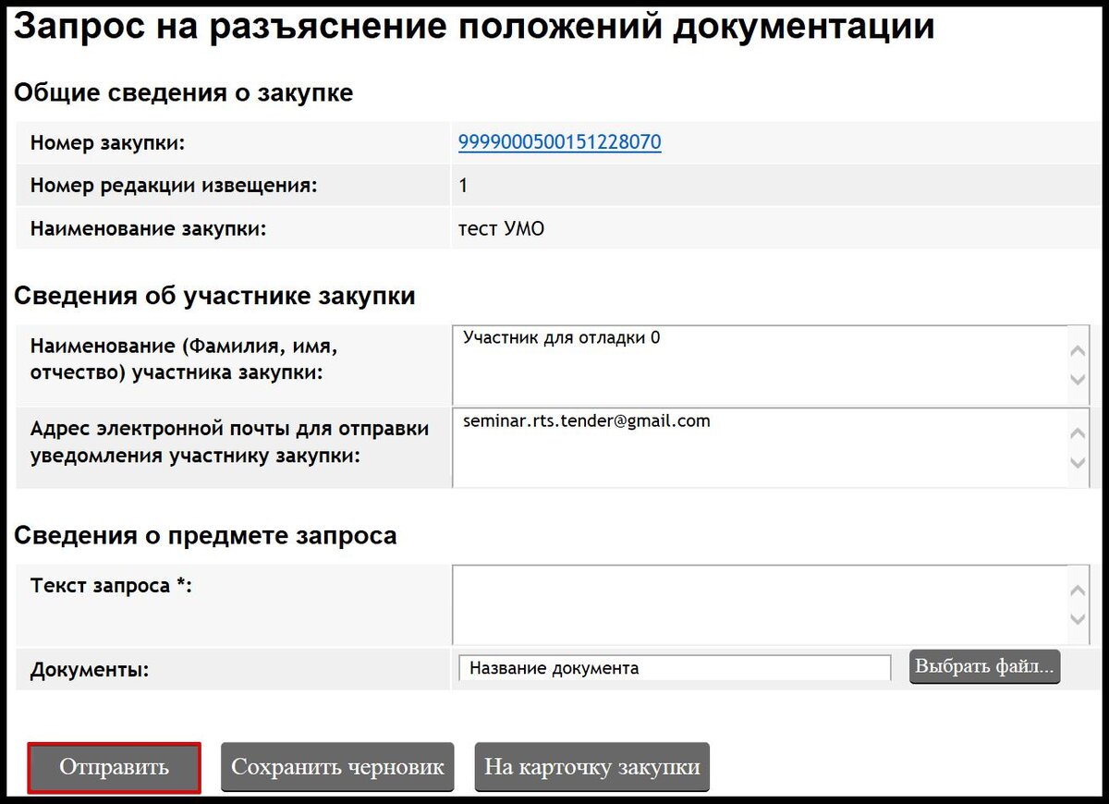
Task: Click the Сохранить черновик button
Action: click(338, 766)
